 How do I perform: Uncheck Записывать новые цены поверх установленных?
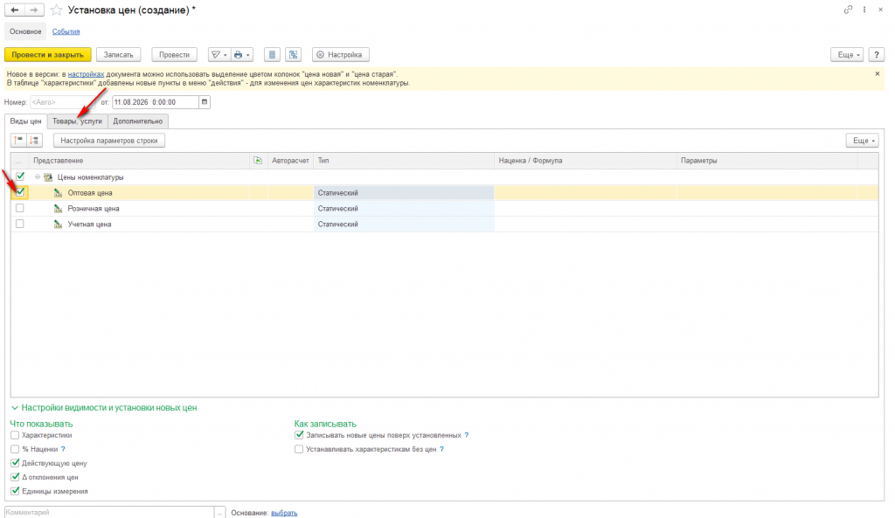click(299, 435)
